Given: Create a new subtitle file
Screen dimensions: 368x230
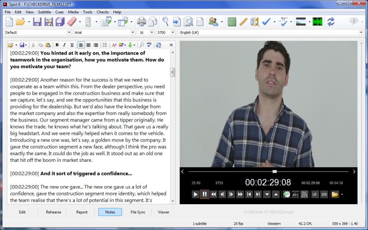Looking at the screenshot, I should pos(9,22).
